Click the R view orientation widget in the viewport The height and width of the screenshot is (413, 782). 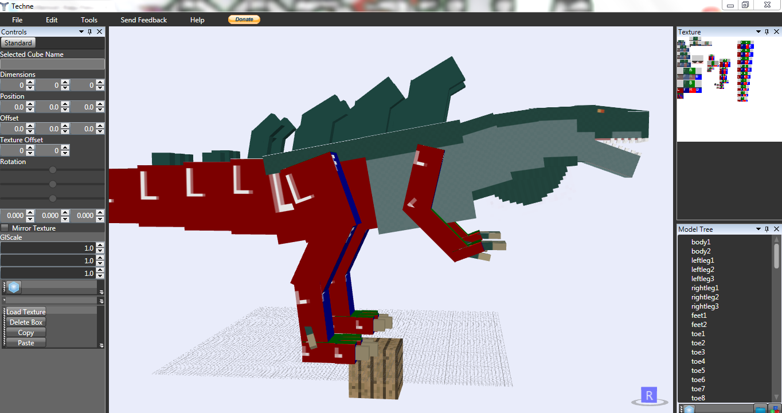pos(648,395)
